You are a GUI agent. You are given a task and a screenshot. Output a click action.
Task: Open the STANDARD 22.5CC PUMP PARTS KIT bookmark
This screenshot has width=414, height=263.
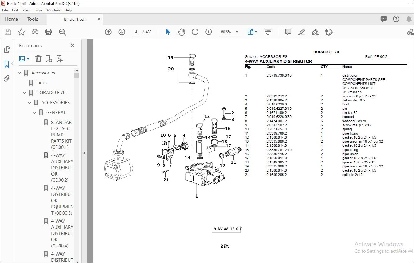pyautogui.click(x=61, y=135)
